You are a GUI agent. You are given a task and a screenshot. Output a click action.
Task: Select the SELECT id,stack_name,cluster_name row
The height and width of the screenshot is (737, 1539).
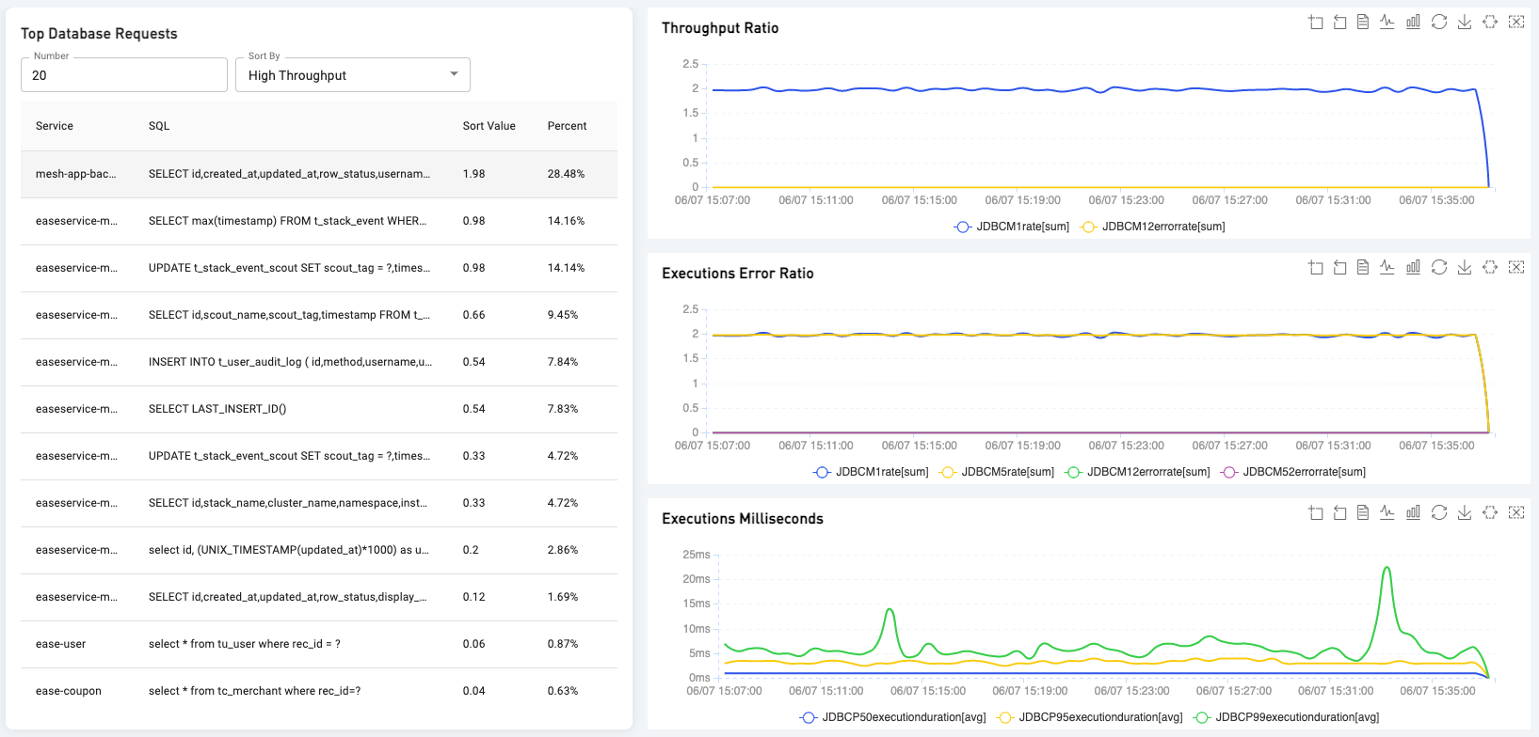pyautogui.click(x=319, y=503)
